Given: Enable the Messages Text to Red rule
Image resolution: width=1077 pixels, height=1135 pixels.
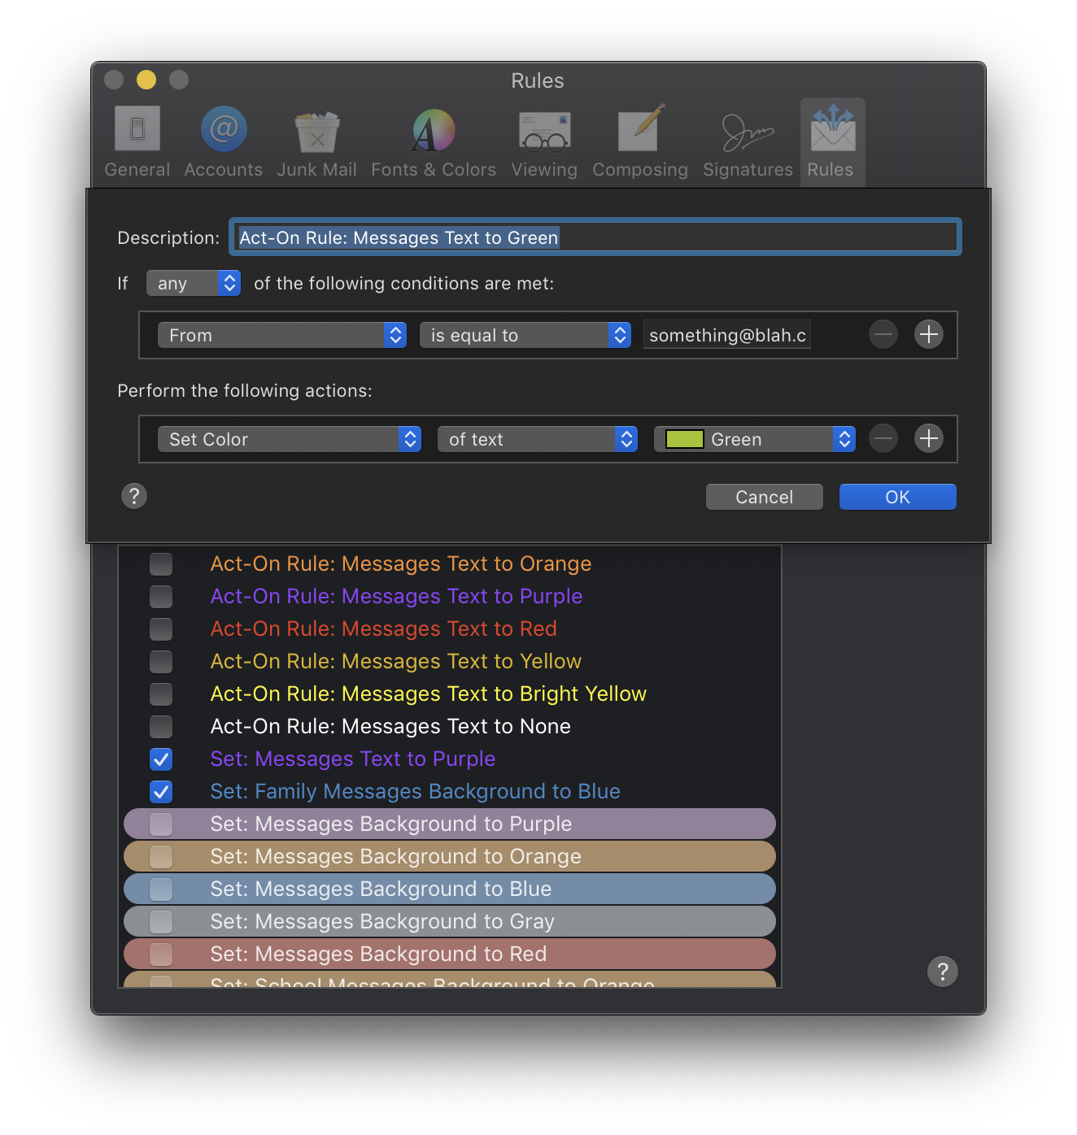Looking at the screenshot, I should (161, 628).
